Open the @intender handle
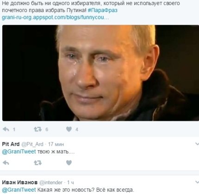The width and height of the screenshot is (199, 194). click(51, 182)
